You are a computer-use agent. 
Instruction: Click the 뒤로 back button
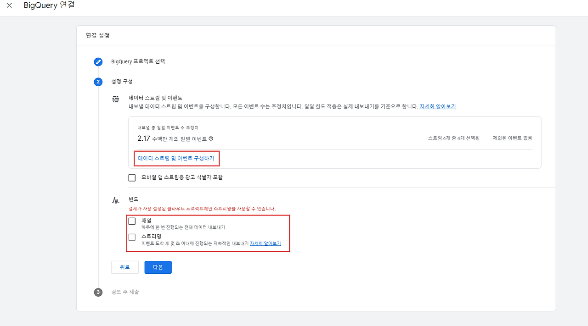point(125,267)
